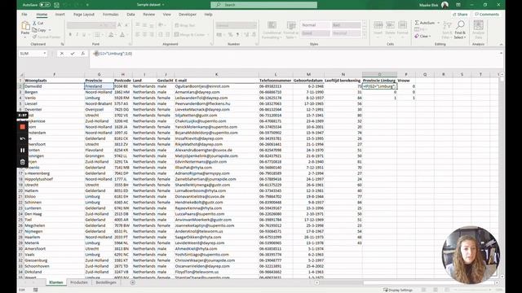Screen dimensions: 522x293
Task: Click the Share button
Action: point(460,15)
